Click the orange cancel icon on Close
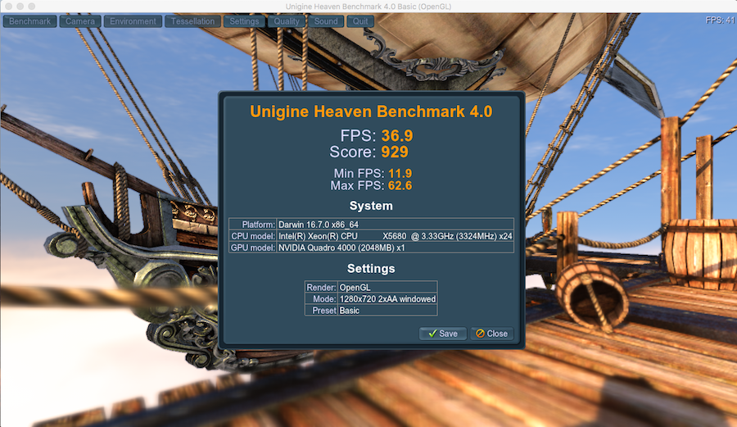This screenshot has width=737, height=427. tap(480, 334)
